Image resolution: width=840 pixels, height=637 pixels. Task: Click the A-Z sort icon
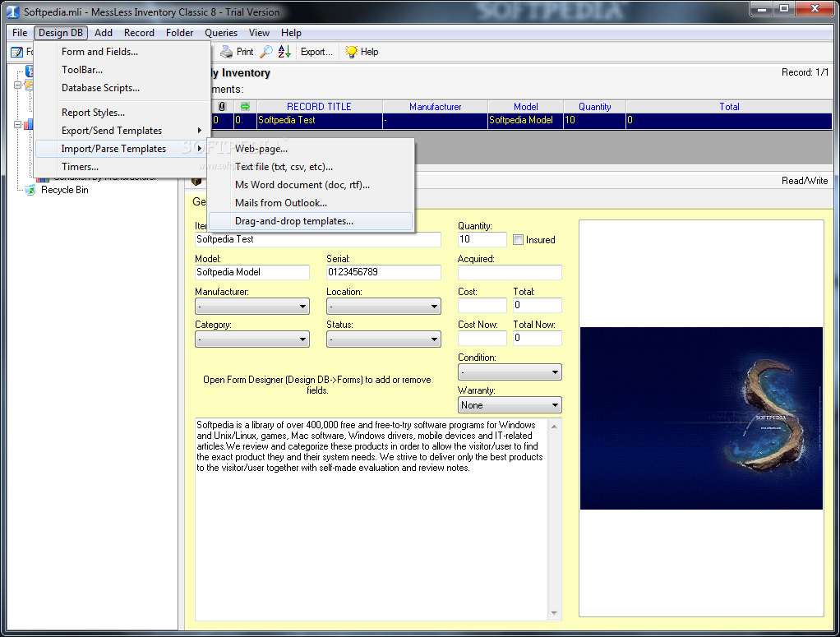(284, 52)
